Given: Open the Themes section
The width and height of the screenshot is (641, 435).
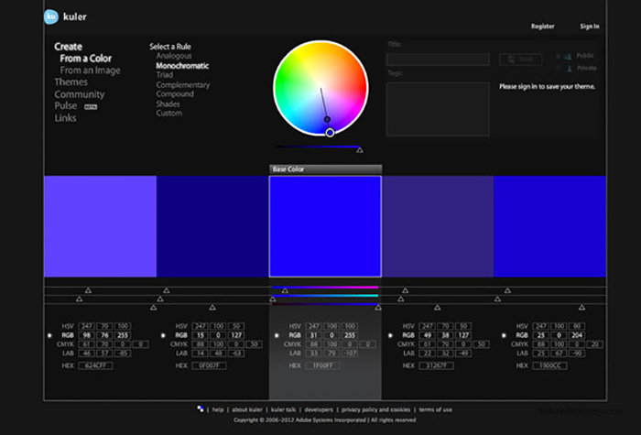Looking at the screenshot, I should tap(71, 82).
